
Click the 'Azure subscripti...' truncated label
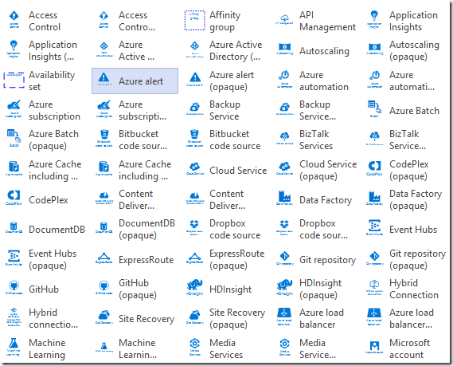(143, 110)
